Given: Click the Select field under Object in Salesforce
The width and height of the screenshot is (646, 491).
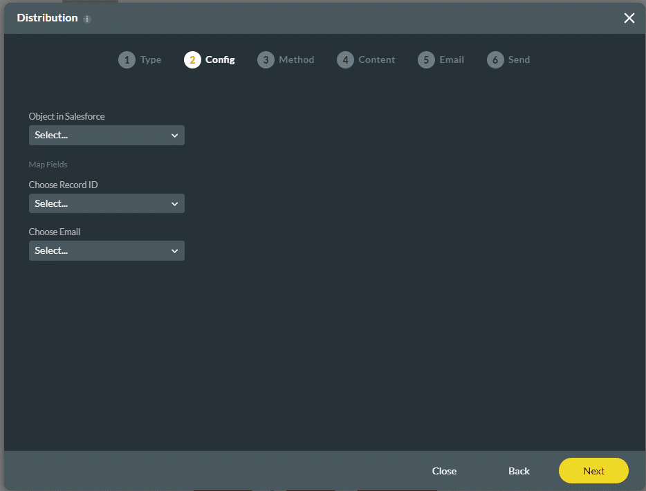Looking at the screenshot, I should 90,135.
